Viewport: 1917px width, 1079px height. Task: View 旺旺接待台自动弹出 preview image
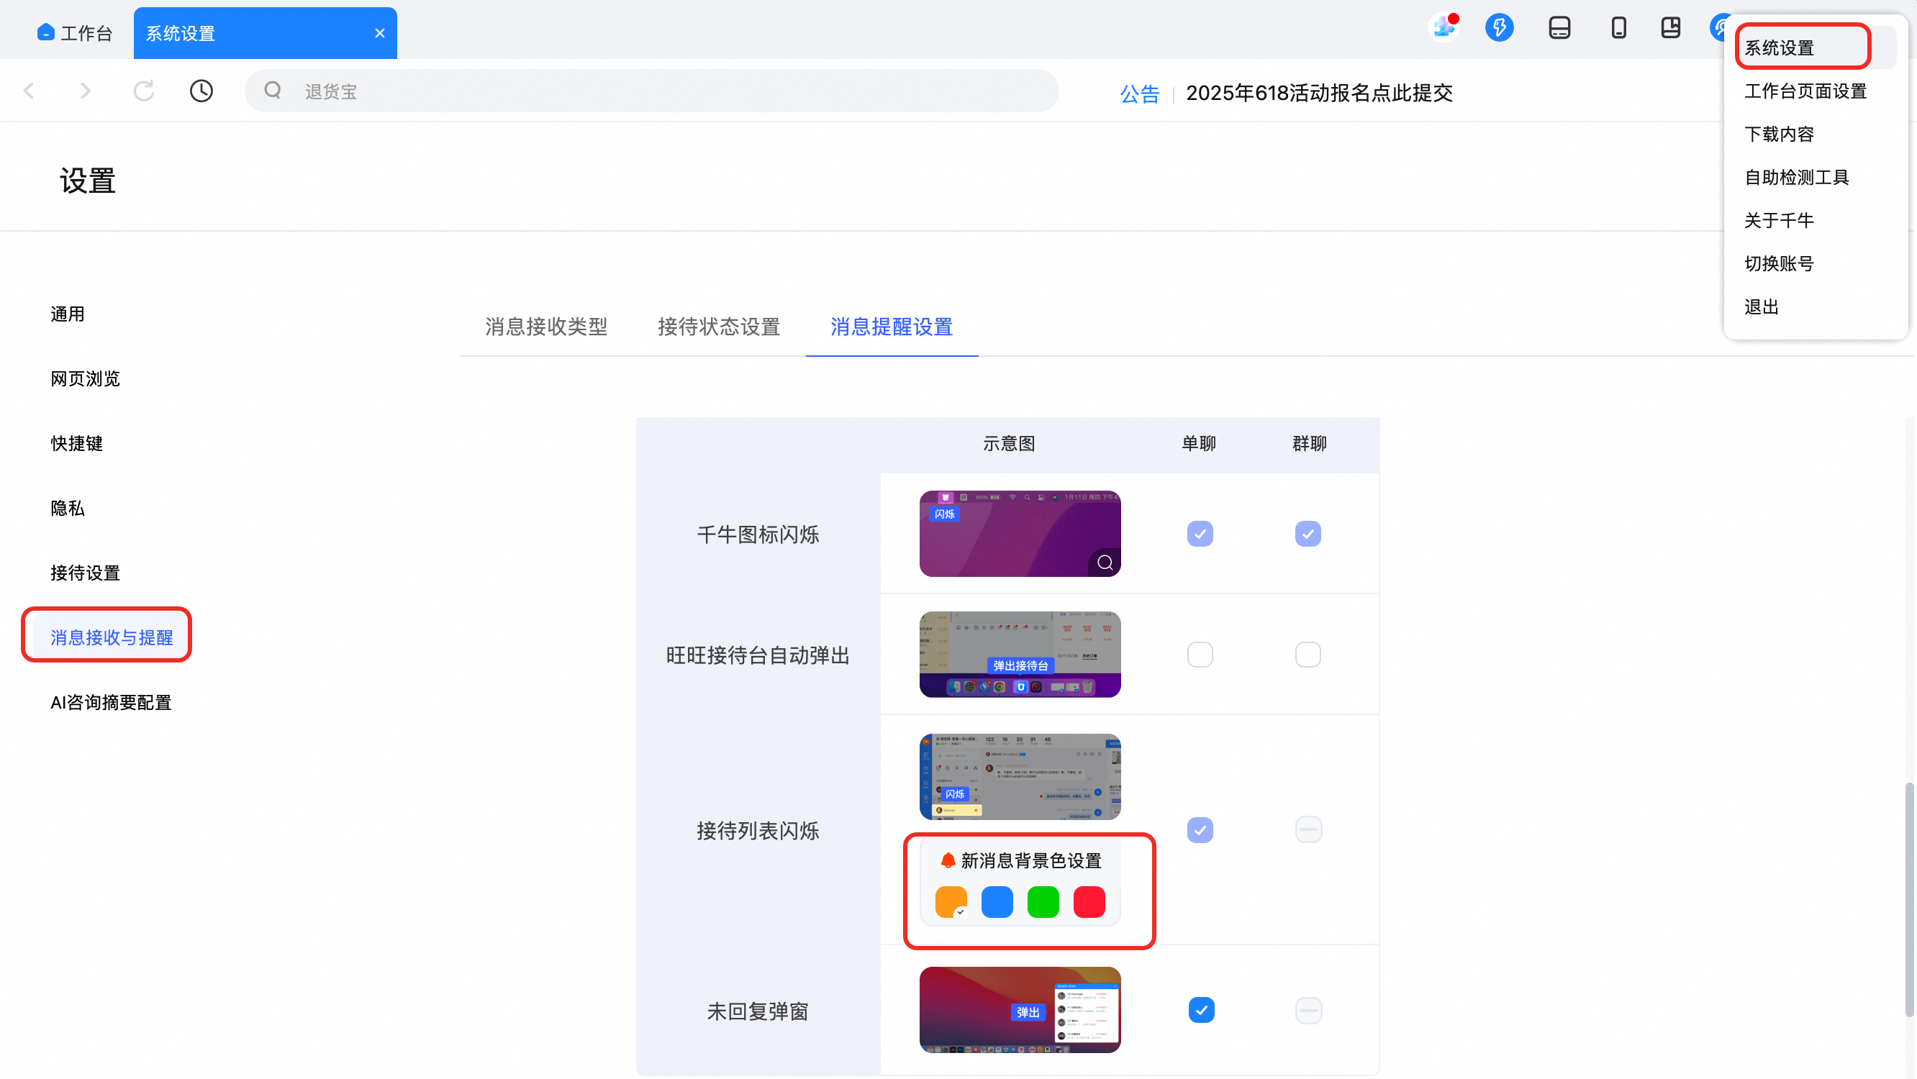click(1020, 655)
